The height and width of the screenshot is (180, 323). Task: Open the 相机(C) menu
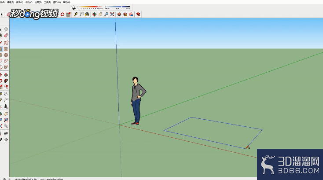click(29, 2)
